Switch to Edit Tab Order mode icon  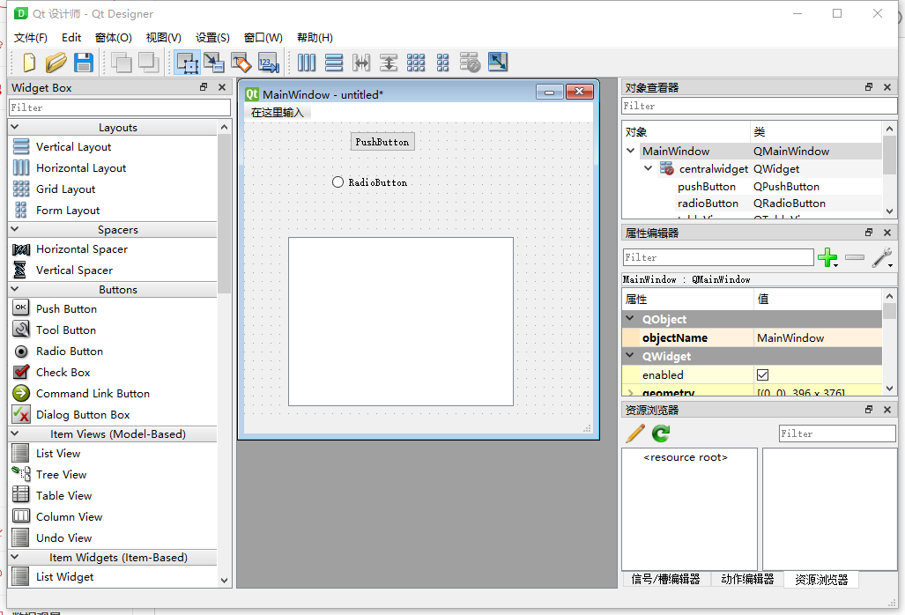coord(269,63)
